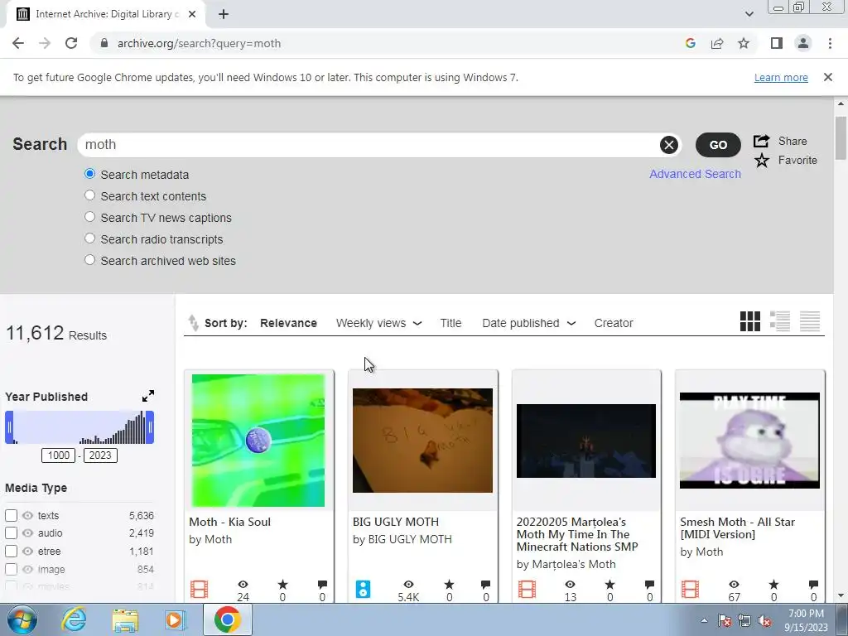Expand the Year Published histogram
Screen dimensions: 848x636
[148, 396]
